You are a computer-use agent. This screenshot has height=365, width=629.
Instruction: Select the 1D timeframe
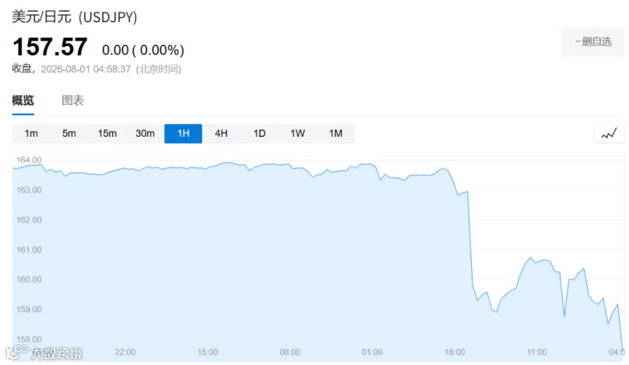(x=259, y=133)
